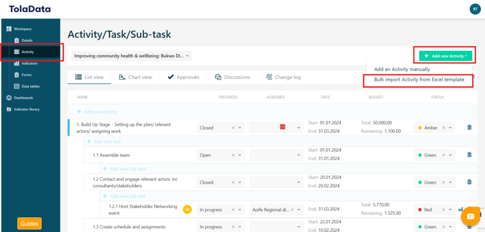Click the red calendar icon in Assigned column
Screen dimensions: 485x232
pyautogui.click(x=282, y=127)
